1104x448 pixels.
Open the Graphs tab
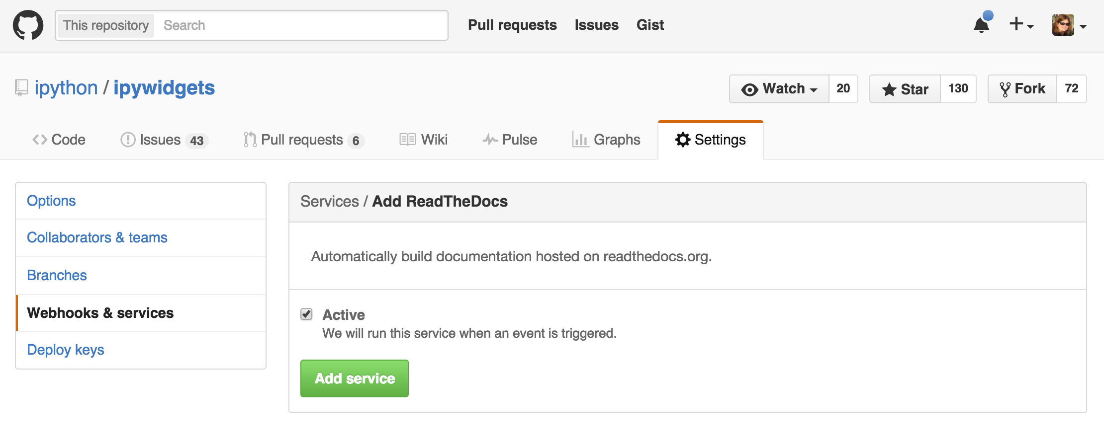(x=606, y=140)
